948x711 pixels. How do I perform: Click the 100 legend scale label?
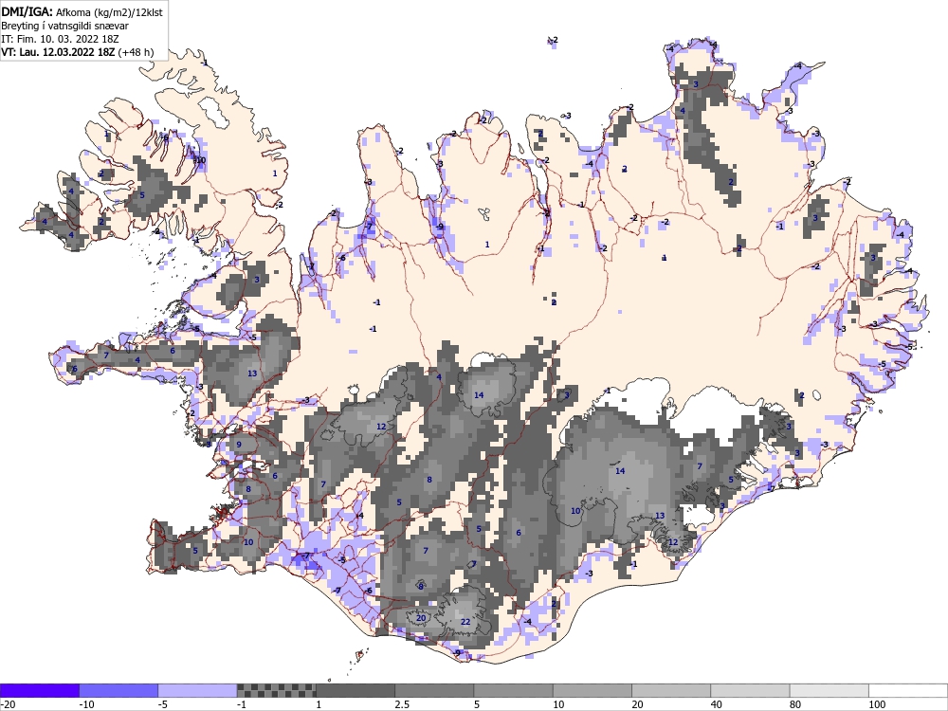877,704
